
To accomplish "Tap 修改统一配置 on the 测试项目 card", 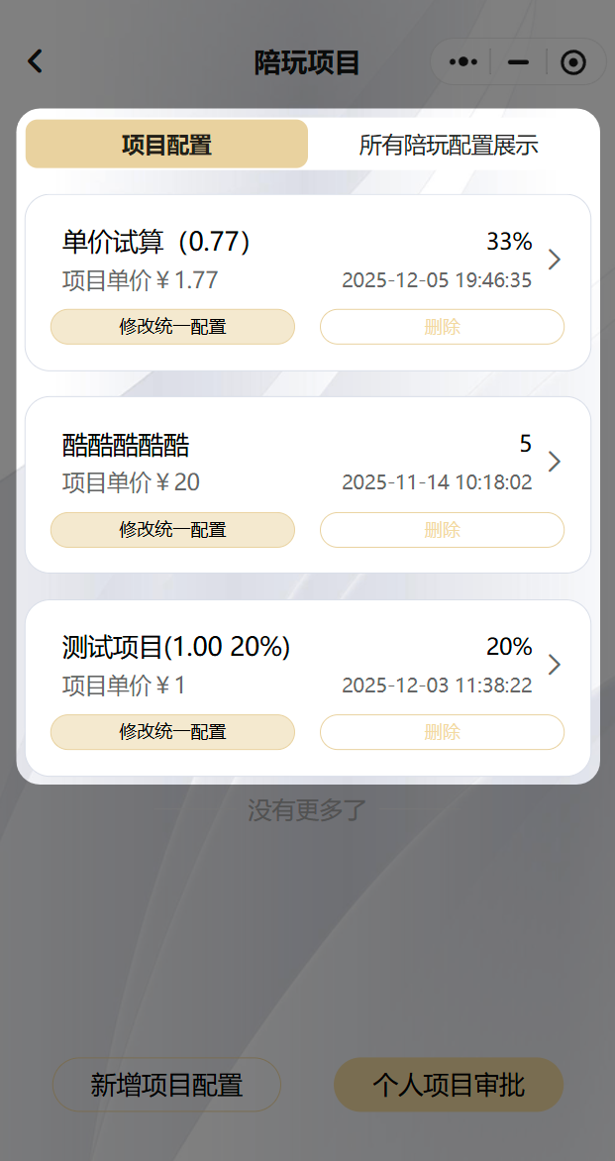I will pos(172,732).
